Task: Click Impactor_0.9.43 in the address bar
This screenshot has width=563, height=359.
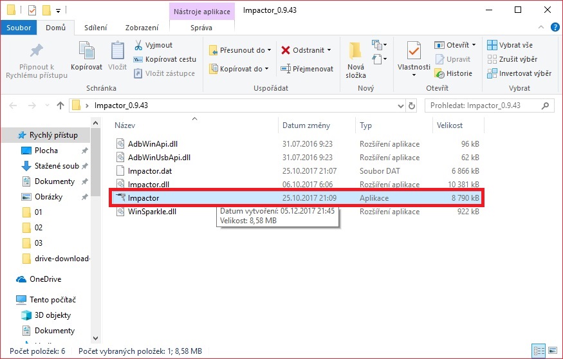Action: pos(121,106)
